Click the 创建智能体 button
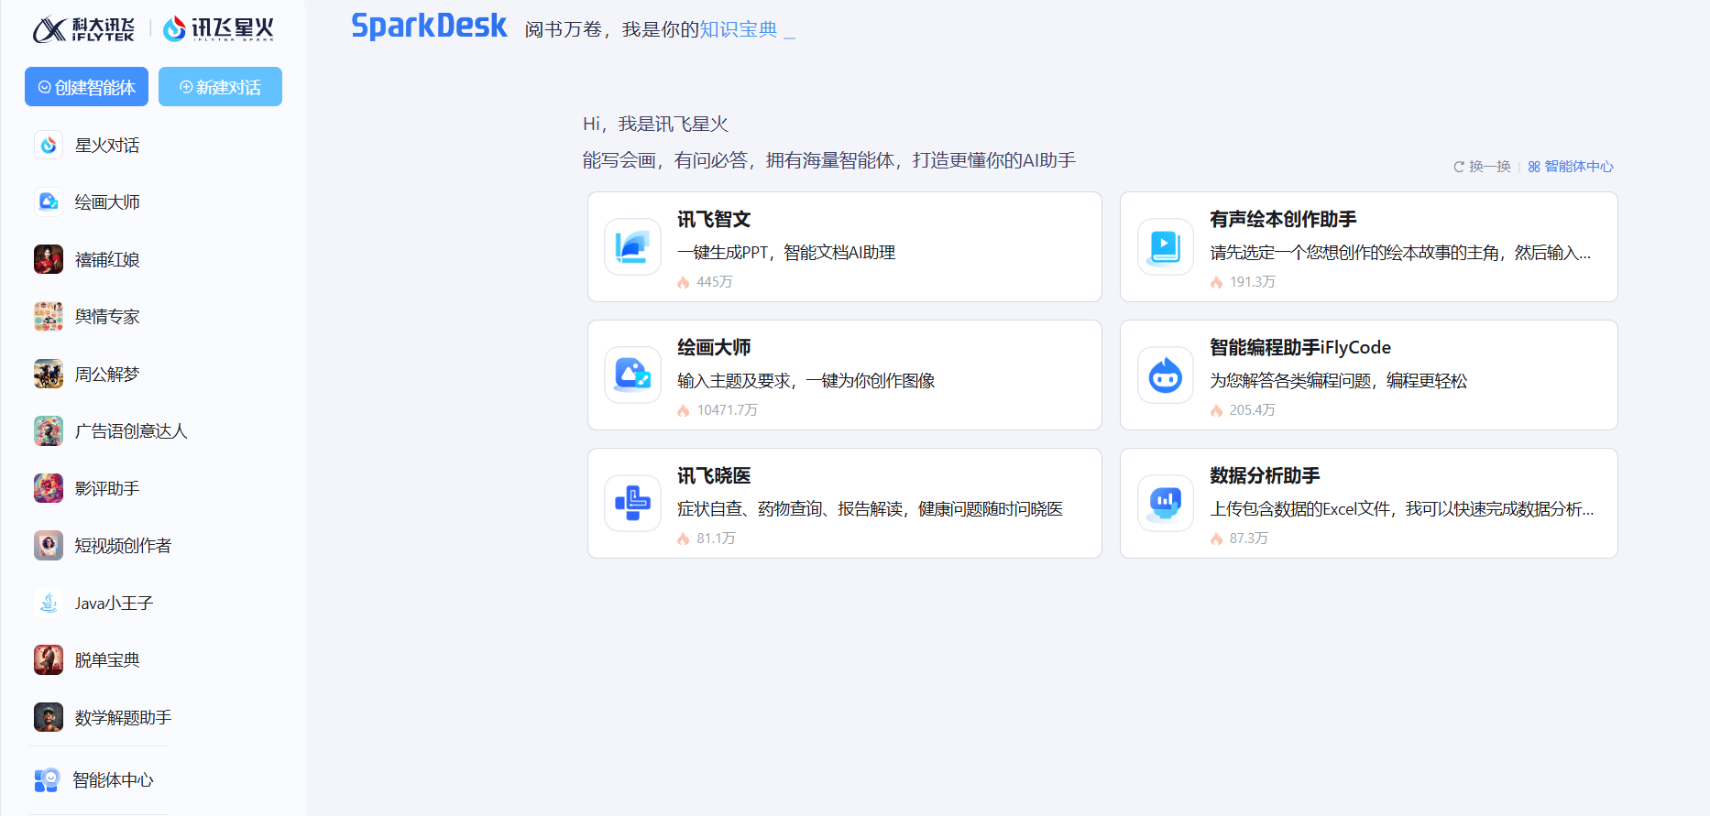1710x816 pixels. coord(86,87)
